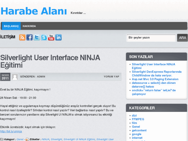Open the Genel category in sidebar

coord(136,127)
